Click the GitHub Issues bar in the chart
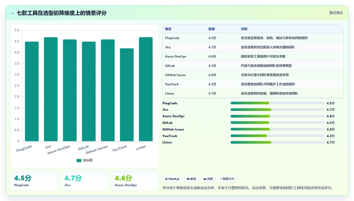This screenshot has width=354, height=201. (108, 90)
